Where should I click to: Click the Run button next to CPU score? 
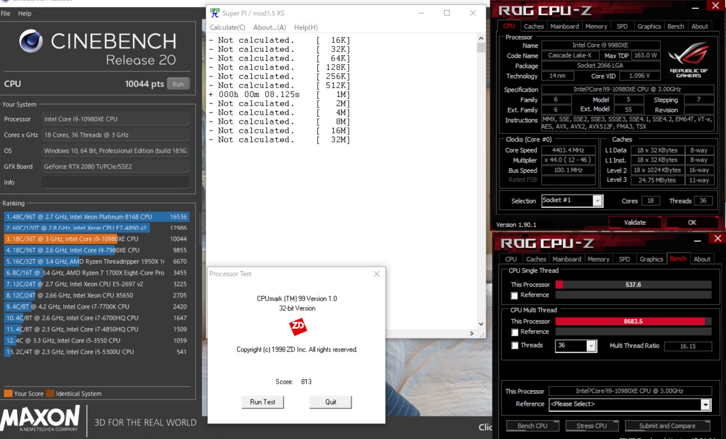point(178,84)
